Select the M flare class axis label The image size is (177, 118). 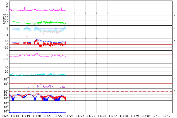click(x=7, y=7)
